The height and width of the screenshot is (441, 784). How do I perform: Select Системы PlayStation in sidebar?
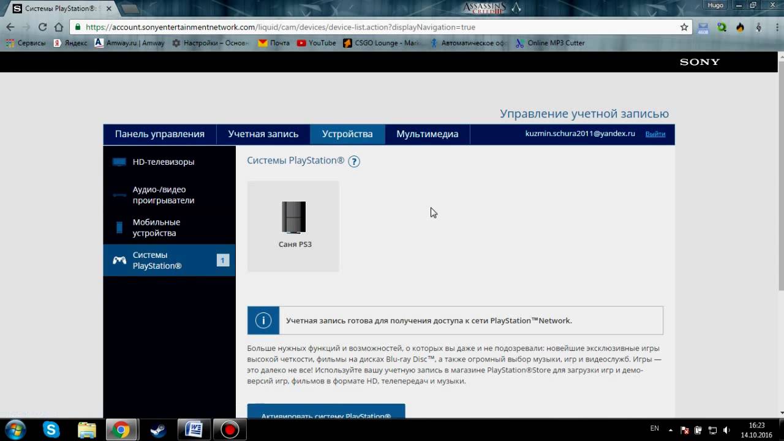(169, 260)
